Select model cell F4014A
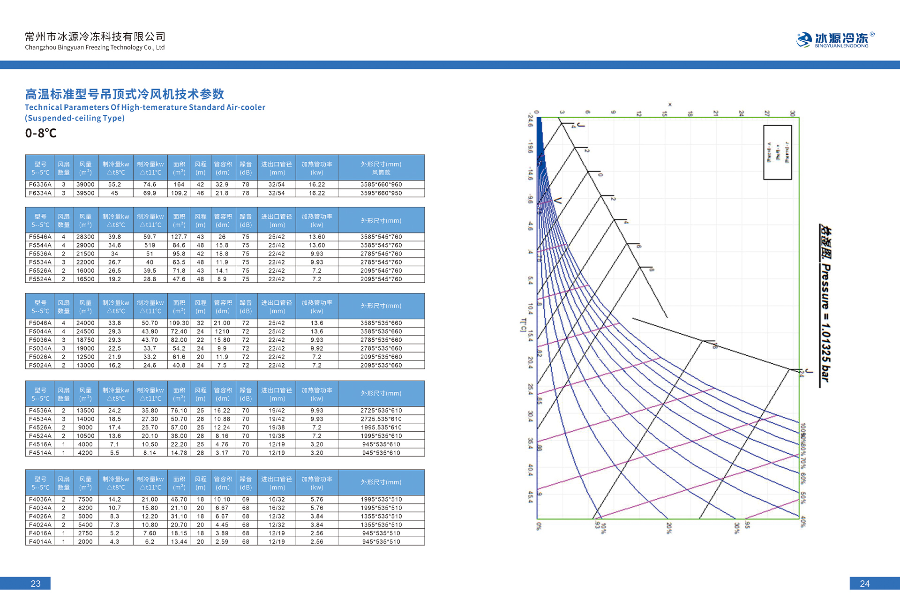 [x=40, y=542]
